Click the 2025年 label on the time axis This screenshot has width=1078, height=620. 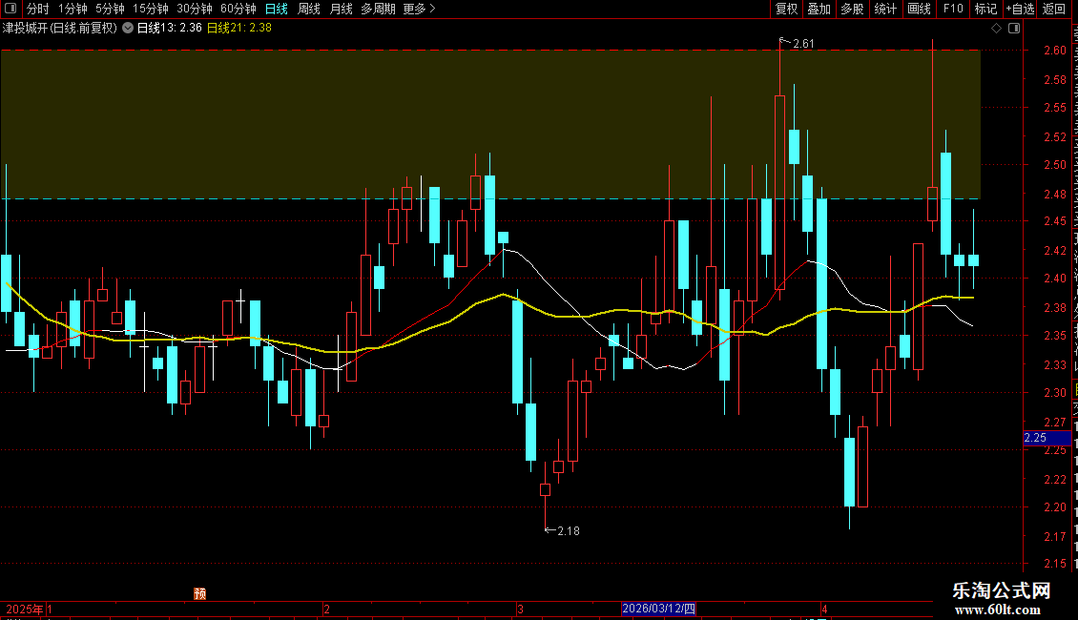tap(24, 609)
